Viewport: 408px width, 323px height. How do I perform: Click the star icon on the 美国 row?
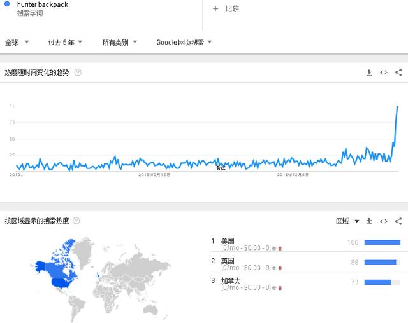pyautogui.click(x=274, y=249)
